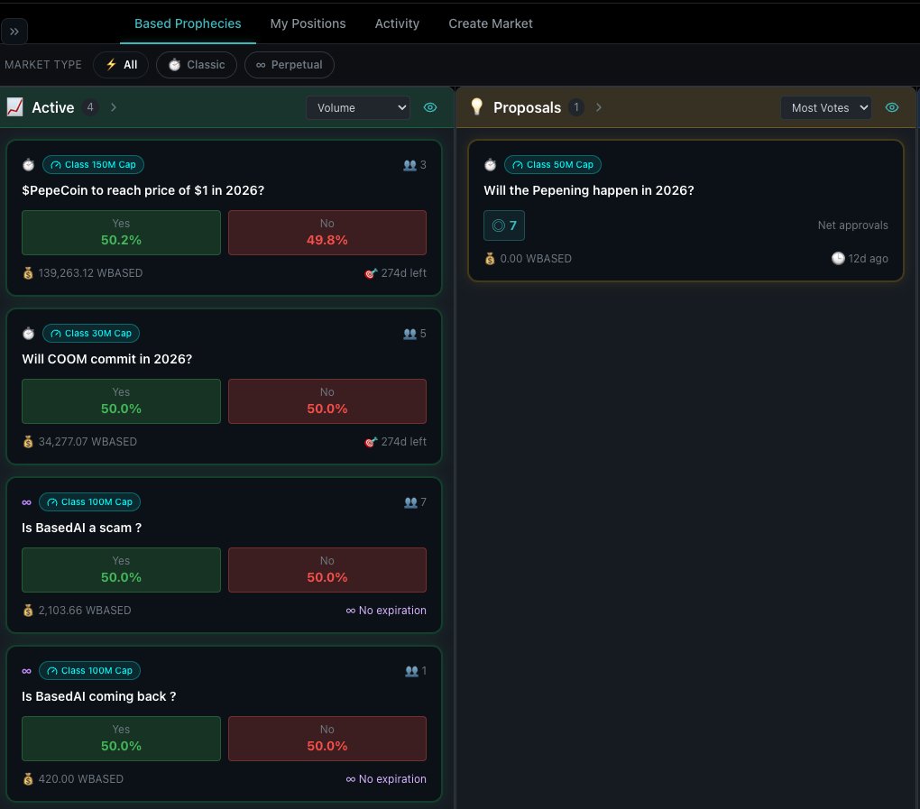The width and height of the screenshot is (920, 809).
Task: Go to Create Market tab
Action: click(x=491, y=23)
